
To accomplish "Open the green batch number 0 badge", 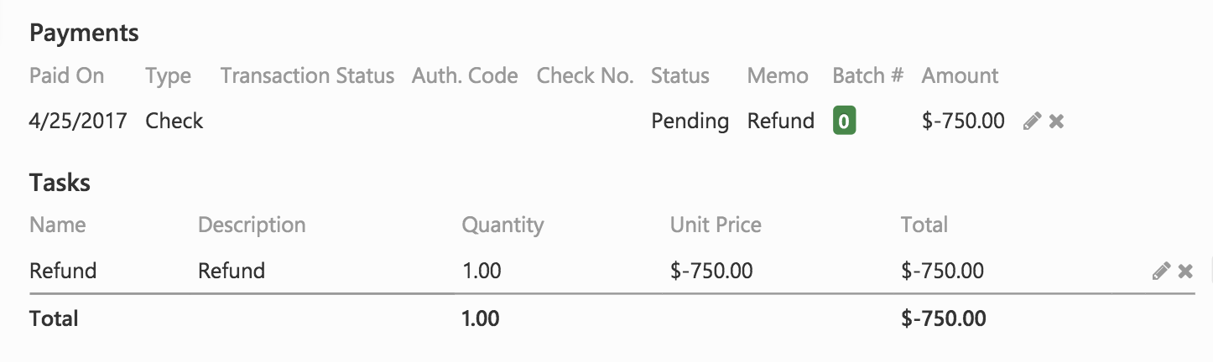I will tap(844, 122).
